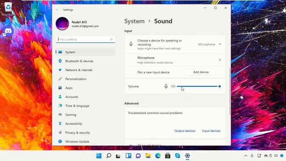The image size is (286, 161).
Task: Open the System category in sidebar
Action: coord(85,52)
